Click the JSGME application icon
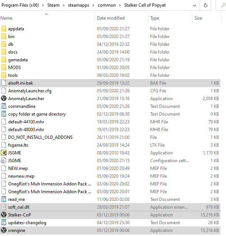Screen dimensions: 226x236 [x=4, y=153]
